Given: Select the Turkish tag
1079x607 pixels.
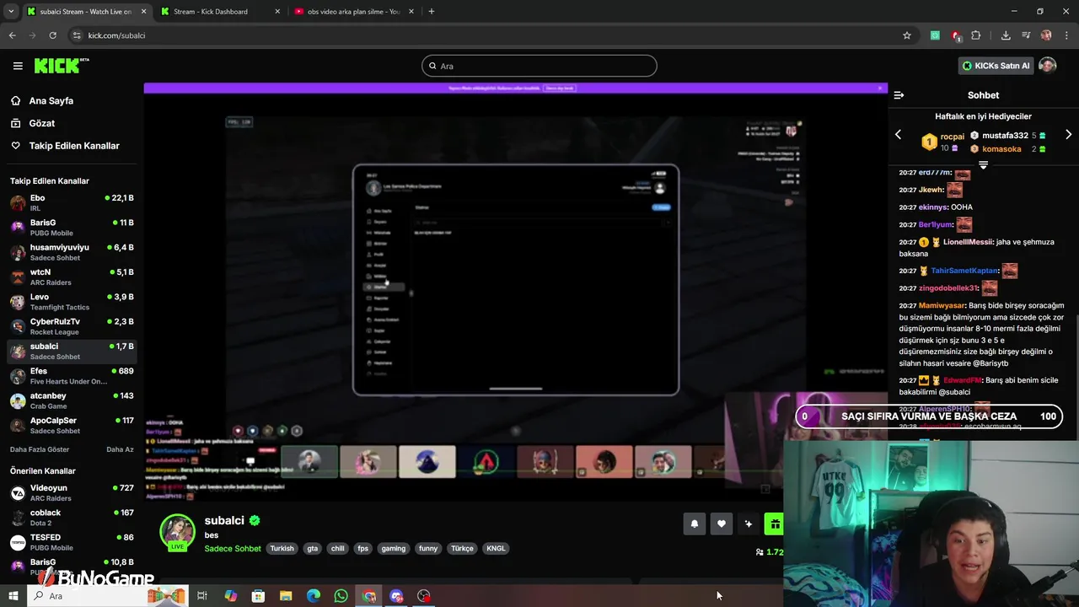Looking at the screenshot, I should [282, 549].
